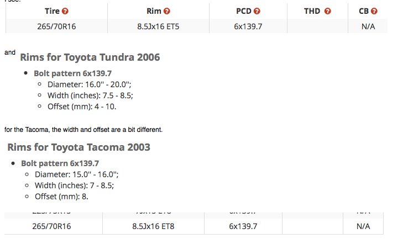Click the Tacoma Bolt pattern 6x139.7 link

click(60, 163)
